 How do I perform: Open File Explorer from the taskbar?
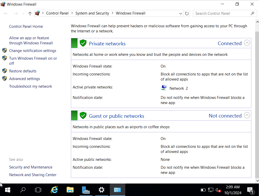click(x=70, y=190)
